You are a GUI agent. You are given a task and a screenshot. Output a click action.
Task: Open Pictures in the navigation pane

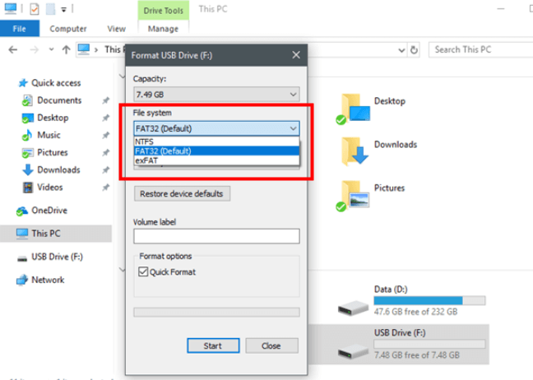pos(53,152)
